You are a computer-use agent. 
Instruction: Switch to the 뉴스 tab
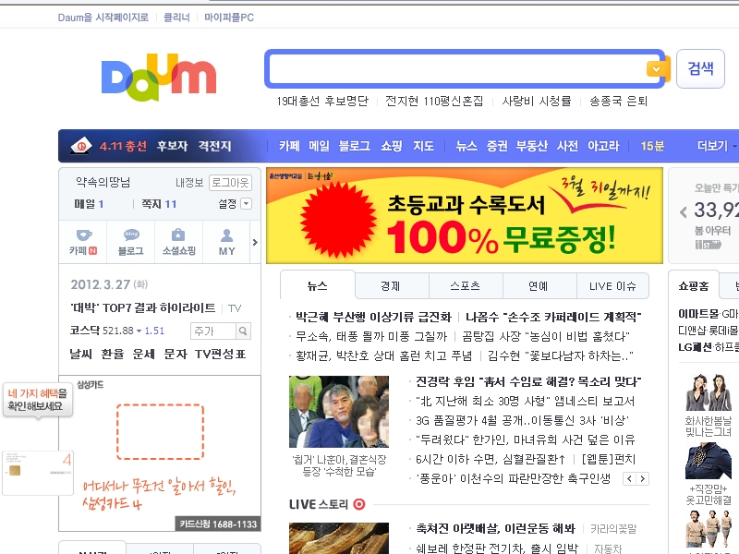pyautogui.click(x=317, y=285)
